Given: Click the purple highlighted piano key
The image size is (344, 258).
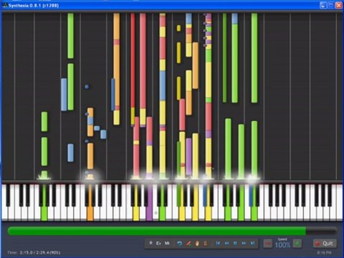Looking at the screenshot, I should 149,202.
